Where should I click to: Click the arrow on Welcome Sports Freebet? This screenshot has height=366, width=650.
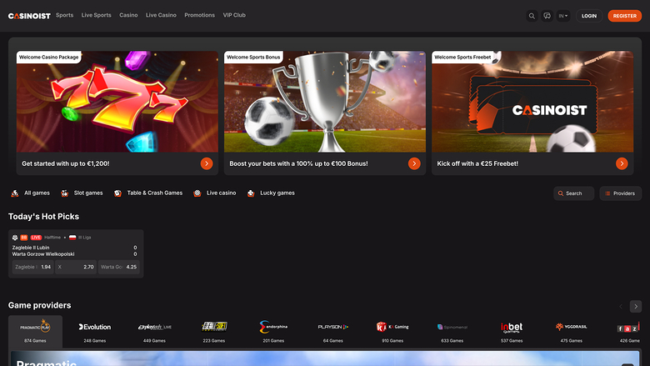(x=622, y=163)
